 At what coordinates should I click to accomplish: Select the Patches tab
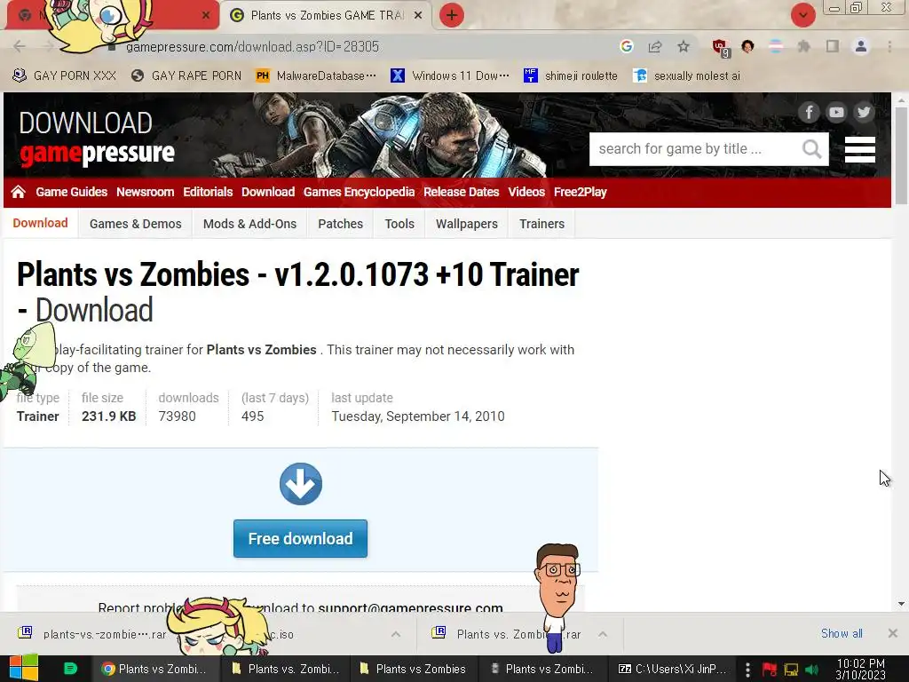(x=340, y=224)
